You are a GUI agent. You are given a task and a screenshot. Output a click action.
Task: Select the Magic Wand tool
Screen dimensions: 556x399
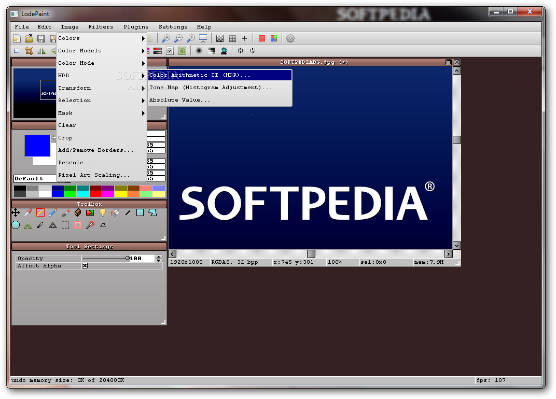90,225
